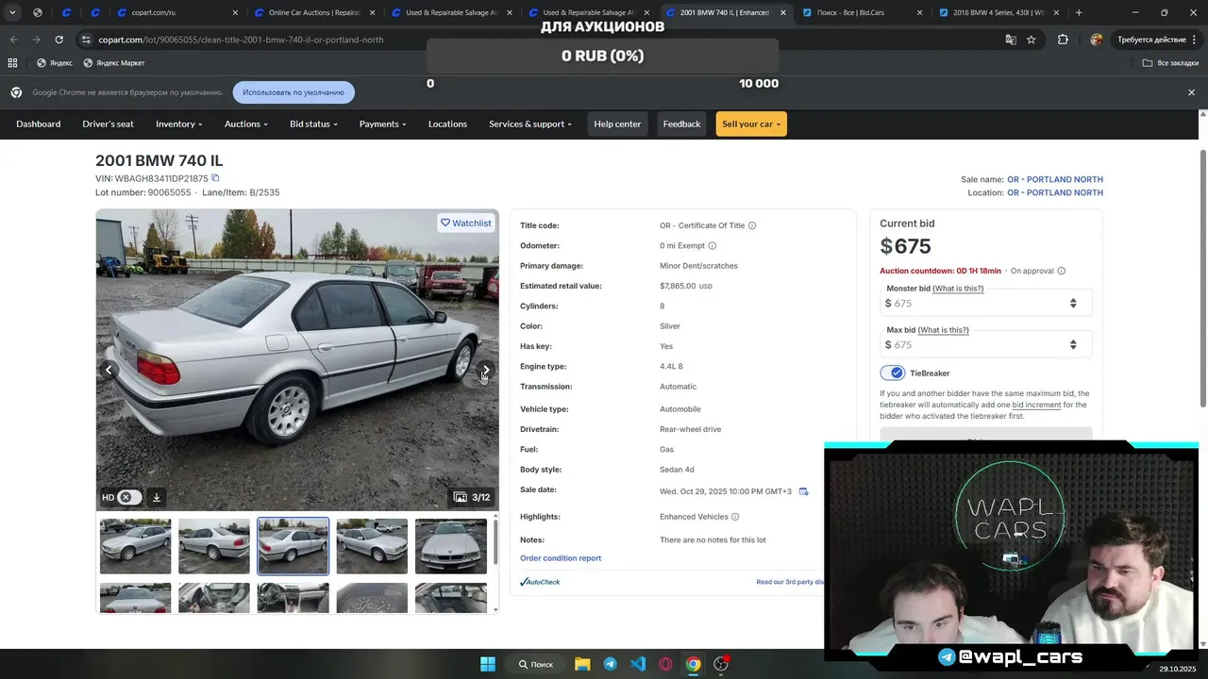Switch to the Bid.Cars search tab
1208x679 pixels.
[862, 12]
